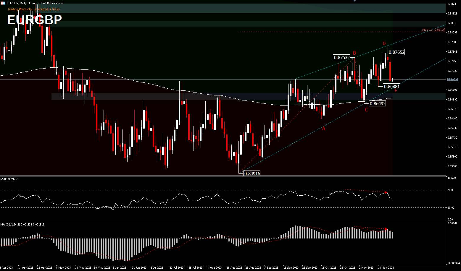Select the red wave label D
461x271 pixels.
pyautogui.click(x=384, y=43)
